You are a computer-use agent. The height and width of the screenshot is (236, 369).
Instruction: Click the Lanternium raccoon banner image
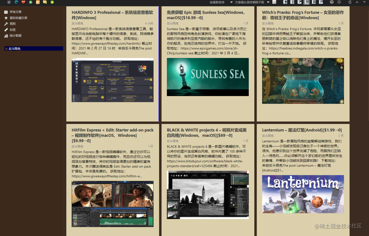click(x=303, y=194)
